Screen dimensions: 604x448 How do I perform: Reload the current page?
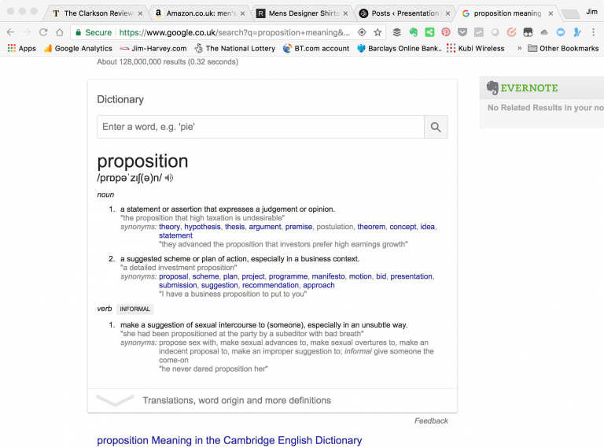(42, 32)
